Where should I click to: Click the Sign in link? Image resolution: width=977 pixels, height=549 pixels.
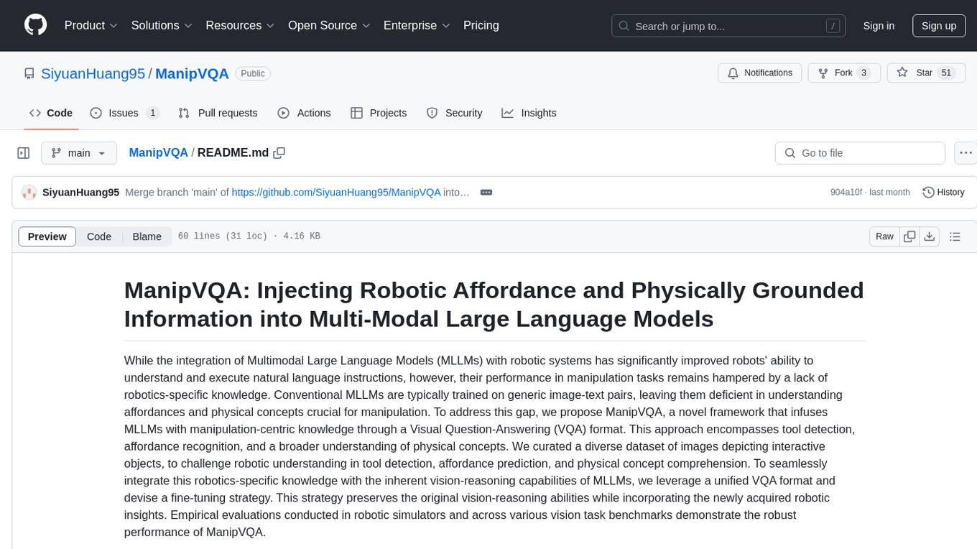(x=879, y=26)
